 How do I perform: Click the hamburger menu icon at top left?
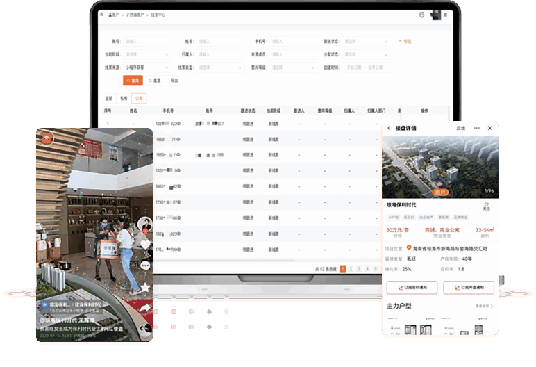101,14
